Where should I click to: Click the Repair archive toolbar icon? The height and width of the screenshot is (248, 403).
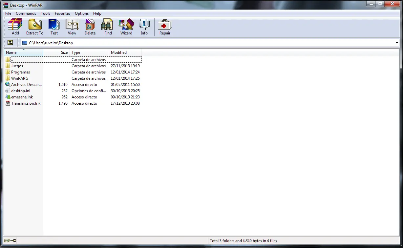tap(165, 25)
